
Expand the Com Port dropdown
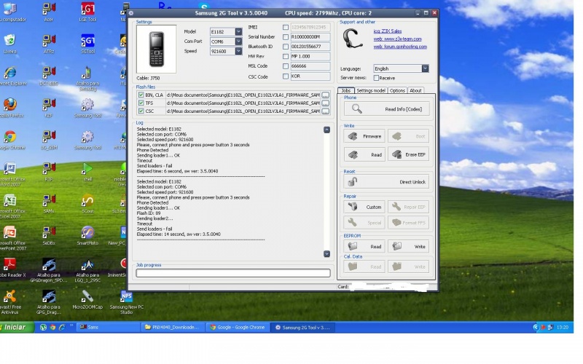click(239, 41)
